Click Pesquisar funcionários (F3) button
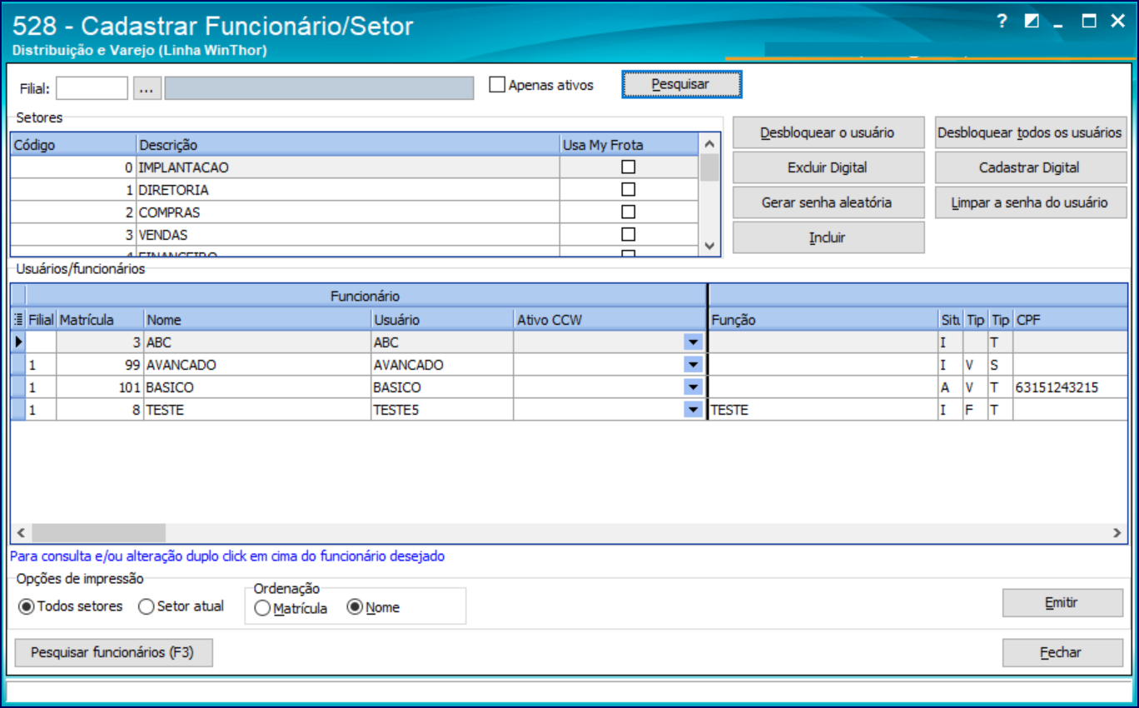This screenshot has height=708, width=1139. coord(113,653)
